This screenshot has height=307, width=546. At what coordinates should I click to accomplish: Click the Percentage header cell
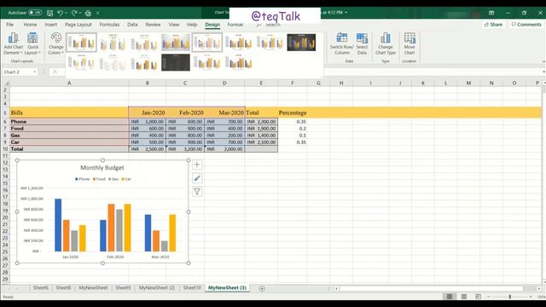click(293, 113)
